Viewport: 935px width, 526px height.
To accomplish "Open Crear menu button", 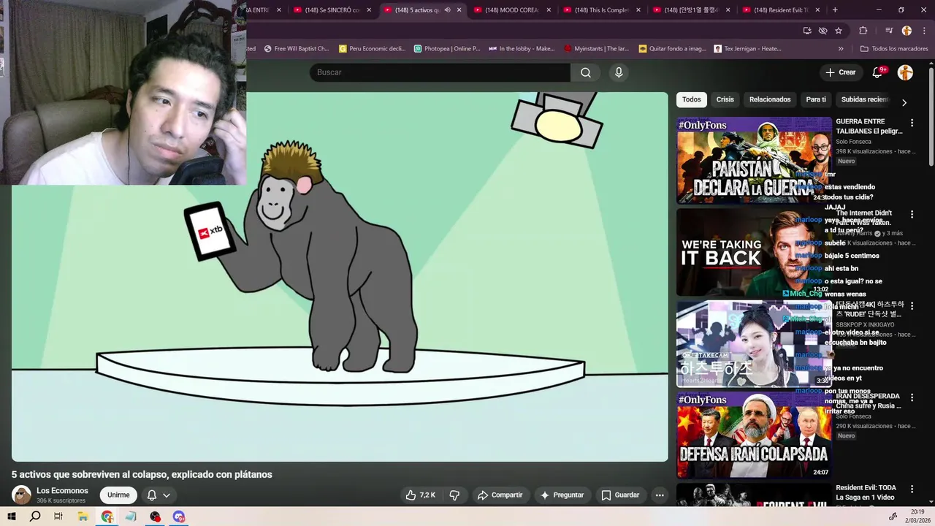I will (840, 72).
